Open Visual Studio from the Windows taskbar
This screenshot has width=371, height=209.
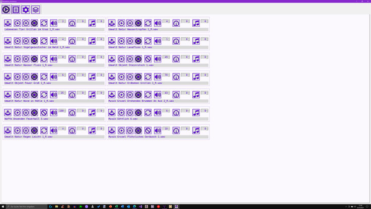click(140, 206)
